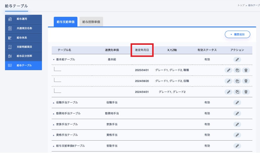Collapse the 基本給テーブル row
This screenshot has width=260, height=163.
tap(54, 60)
